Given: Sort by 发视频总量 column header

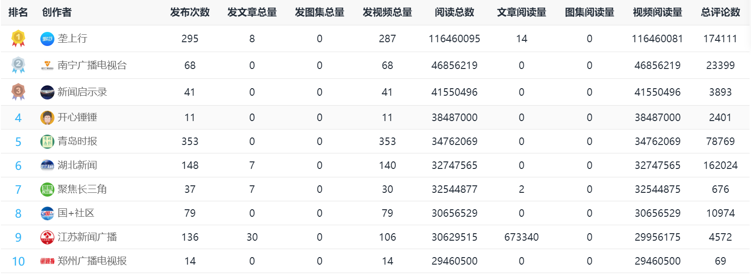Looking at the screenshot, I should click(x=387, y=12).
